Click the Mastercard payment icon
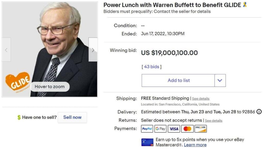 click(x=187, y=129)
